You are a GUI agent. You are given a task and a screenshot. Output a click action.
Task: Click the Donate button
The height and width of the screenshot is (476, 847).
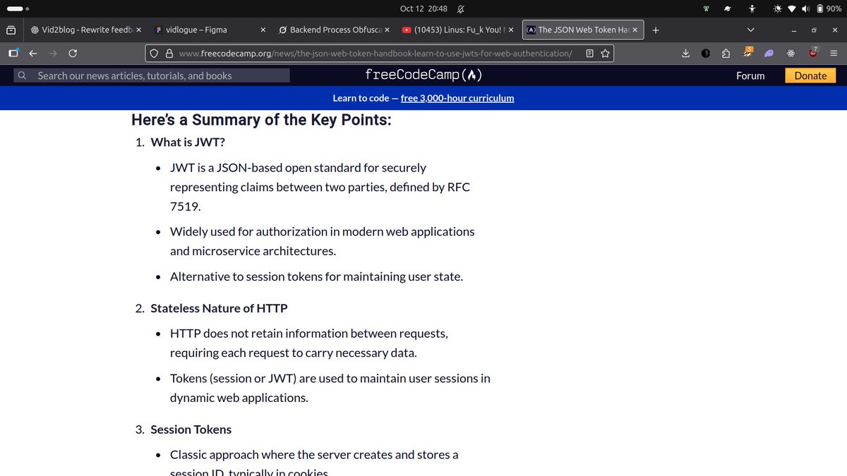pos(810,75)
